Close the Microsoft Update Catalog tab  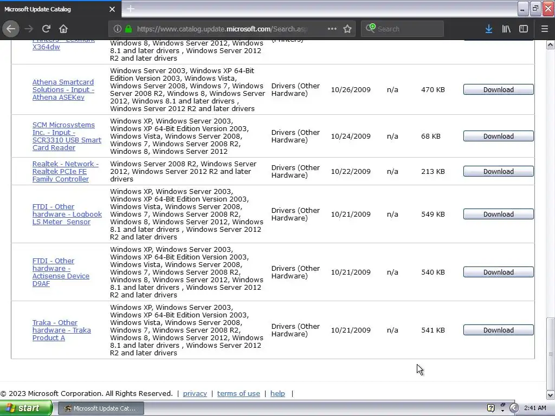click(112, 9)
